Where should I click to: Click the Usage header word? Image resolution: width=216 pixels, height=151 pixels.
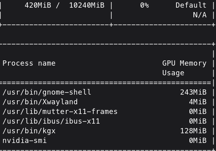coord(173,73)
